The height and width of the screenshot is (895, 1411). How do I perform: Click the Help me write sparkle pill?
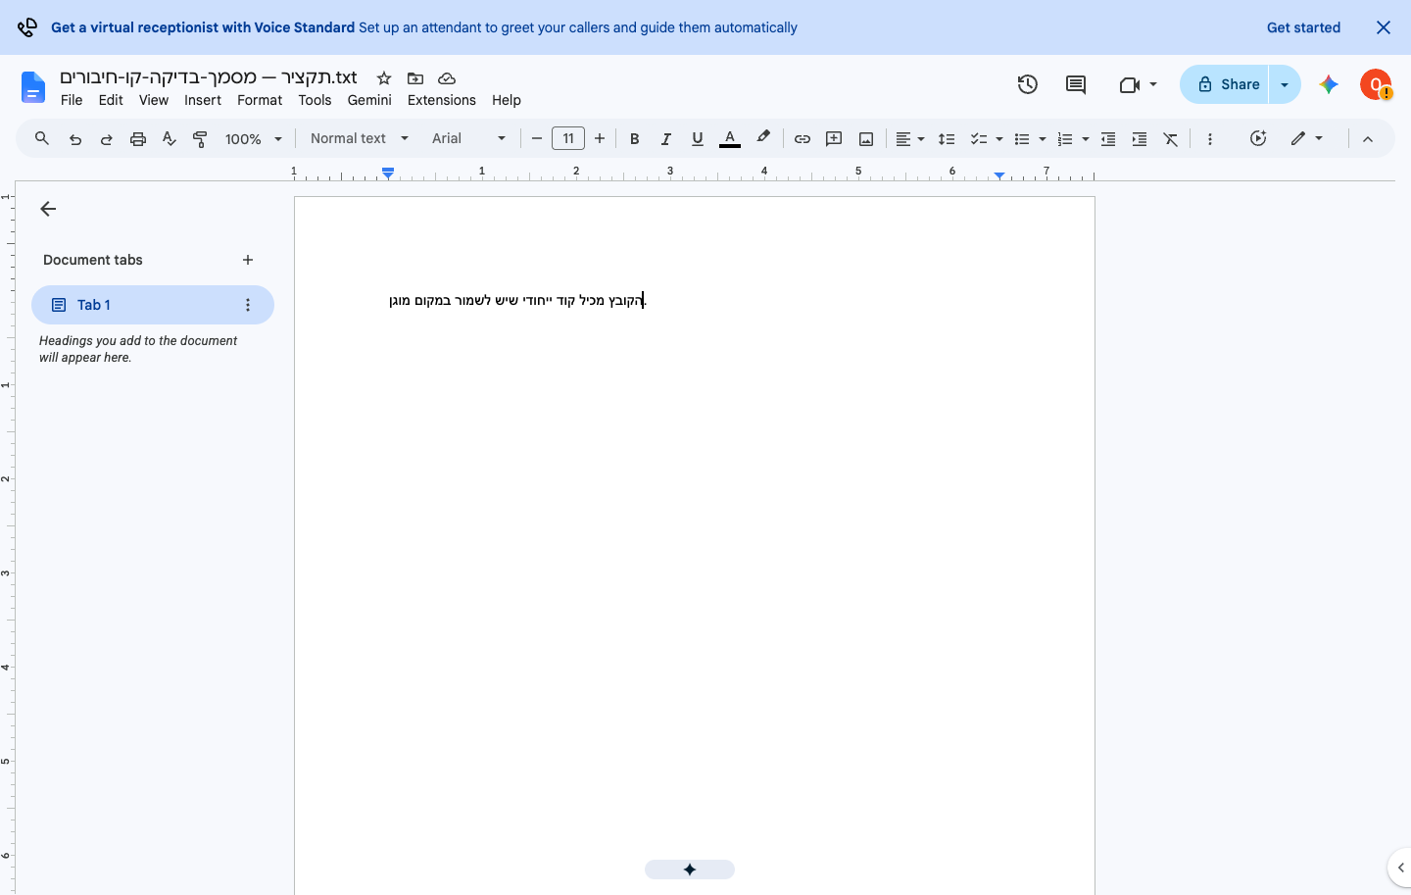click(690, 870)
